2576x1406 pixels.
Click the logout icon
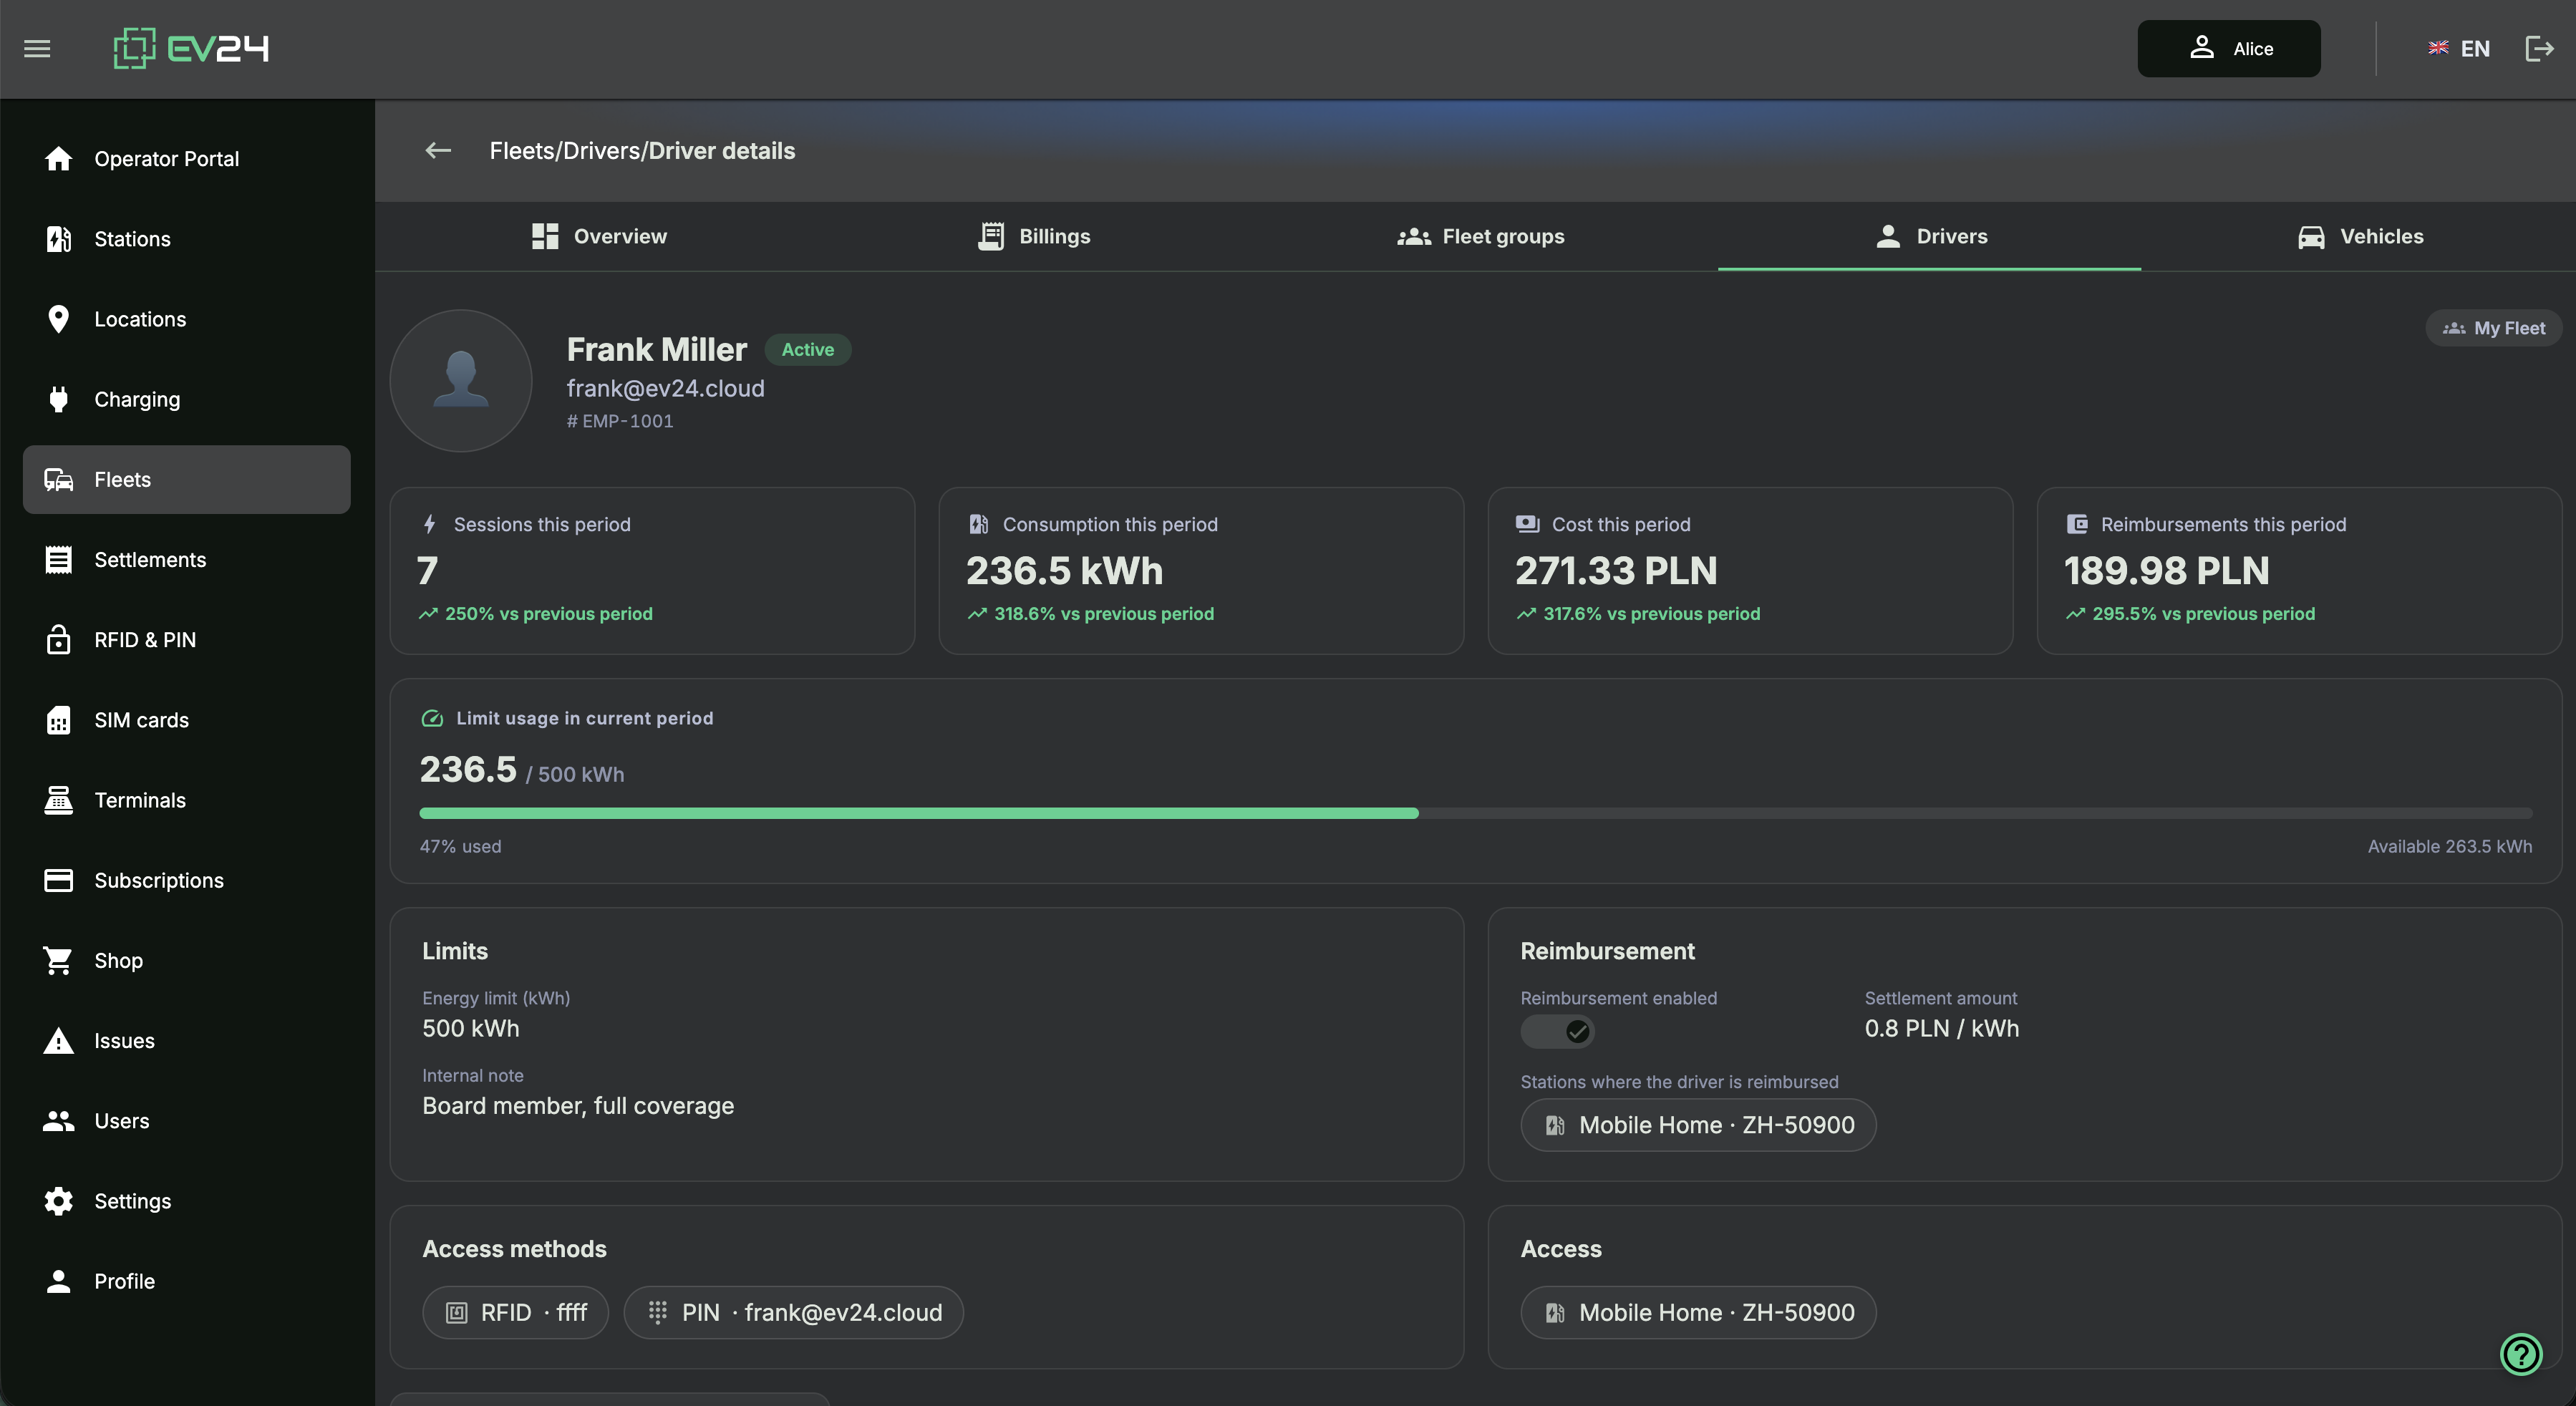coord(2539,48)
